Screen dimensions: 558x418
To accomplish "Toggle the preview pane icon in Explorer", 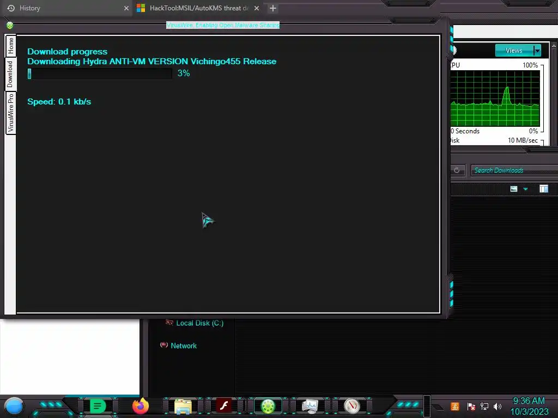I will [543, 189].
